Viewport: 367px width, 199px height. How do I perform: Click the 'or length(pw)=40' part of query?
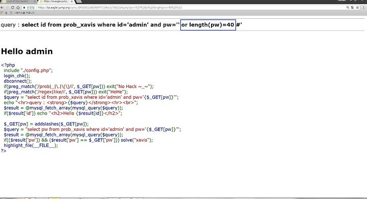coord(208,25)
